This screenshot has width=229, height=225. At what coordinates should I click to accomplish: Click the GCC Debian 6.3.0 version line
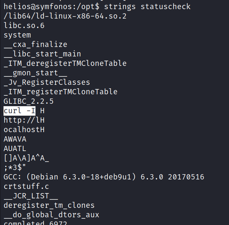104,177
